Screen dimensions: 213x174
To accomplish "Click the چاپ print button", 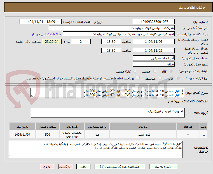I will [x=83, y=166].
